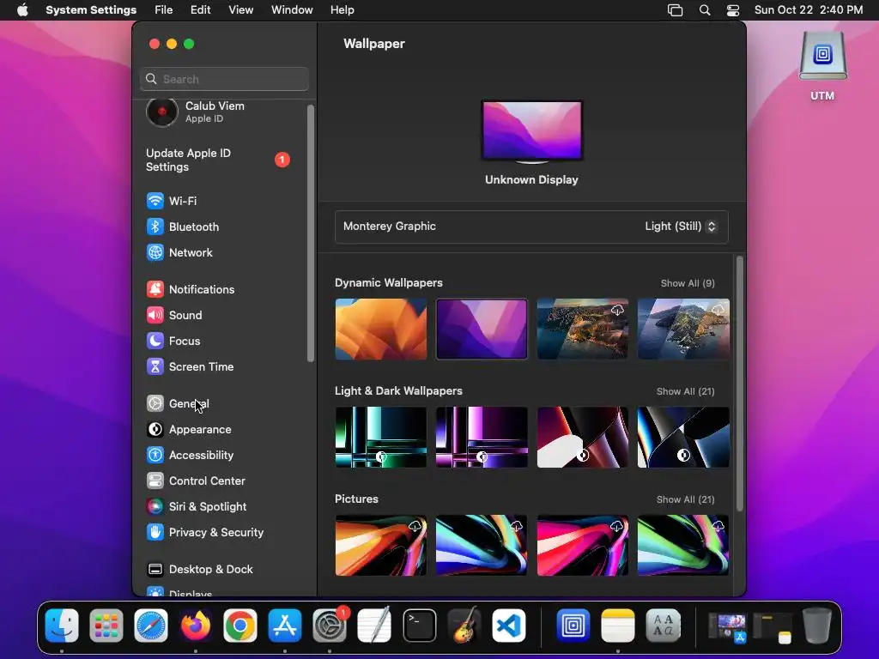Open General settings
The height and width of the screenshot is (659, 879).
(178, 403)
